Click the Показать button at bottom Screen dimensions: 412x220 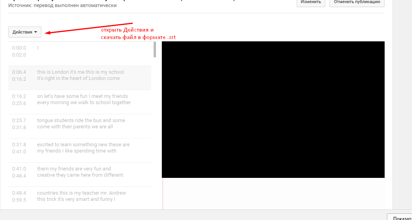click(x=399, y=217)
